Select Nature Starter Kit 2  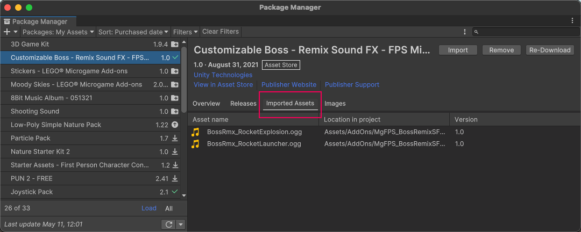click(90, 151)
